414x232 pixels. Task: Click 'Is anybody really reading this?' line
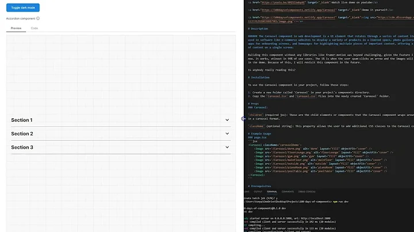coord(271,70)
